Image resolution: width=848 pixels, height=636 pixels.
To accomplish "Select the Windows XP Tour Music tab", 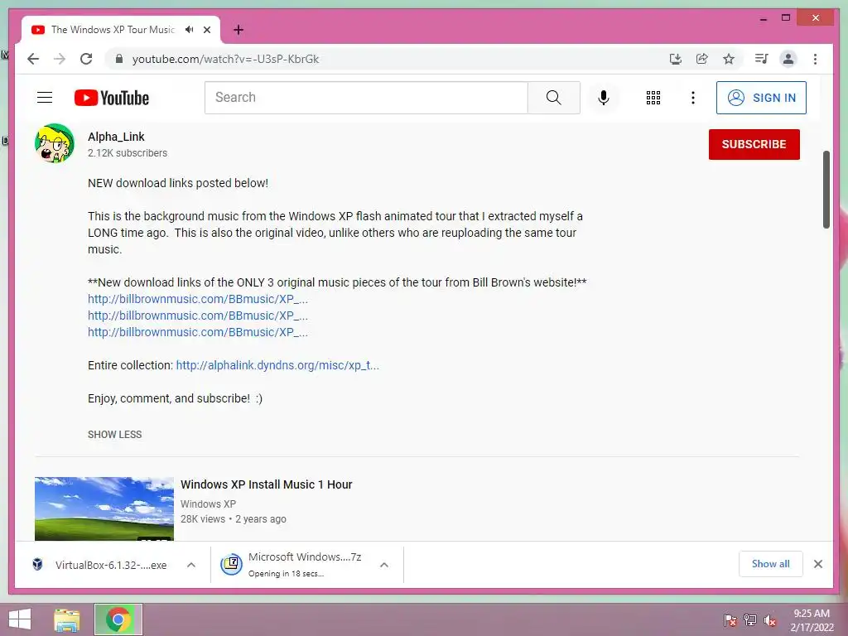I will (x=113, y=30).
